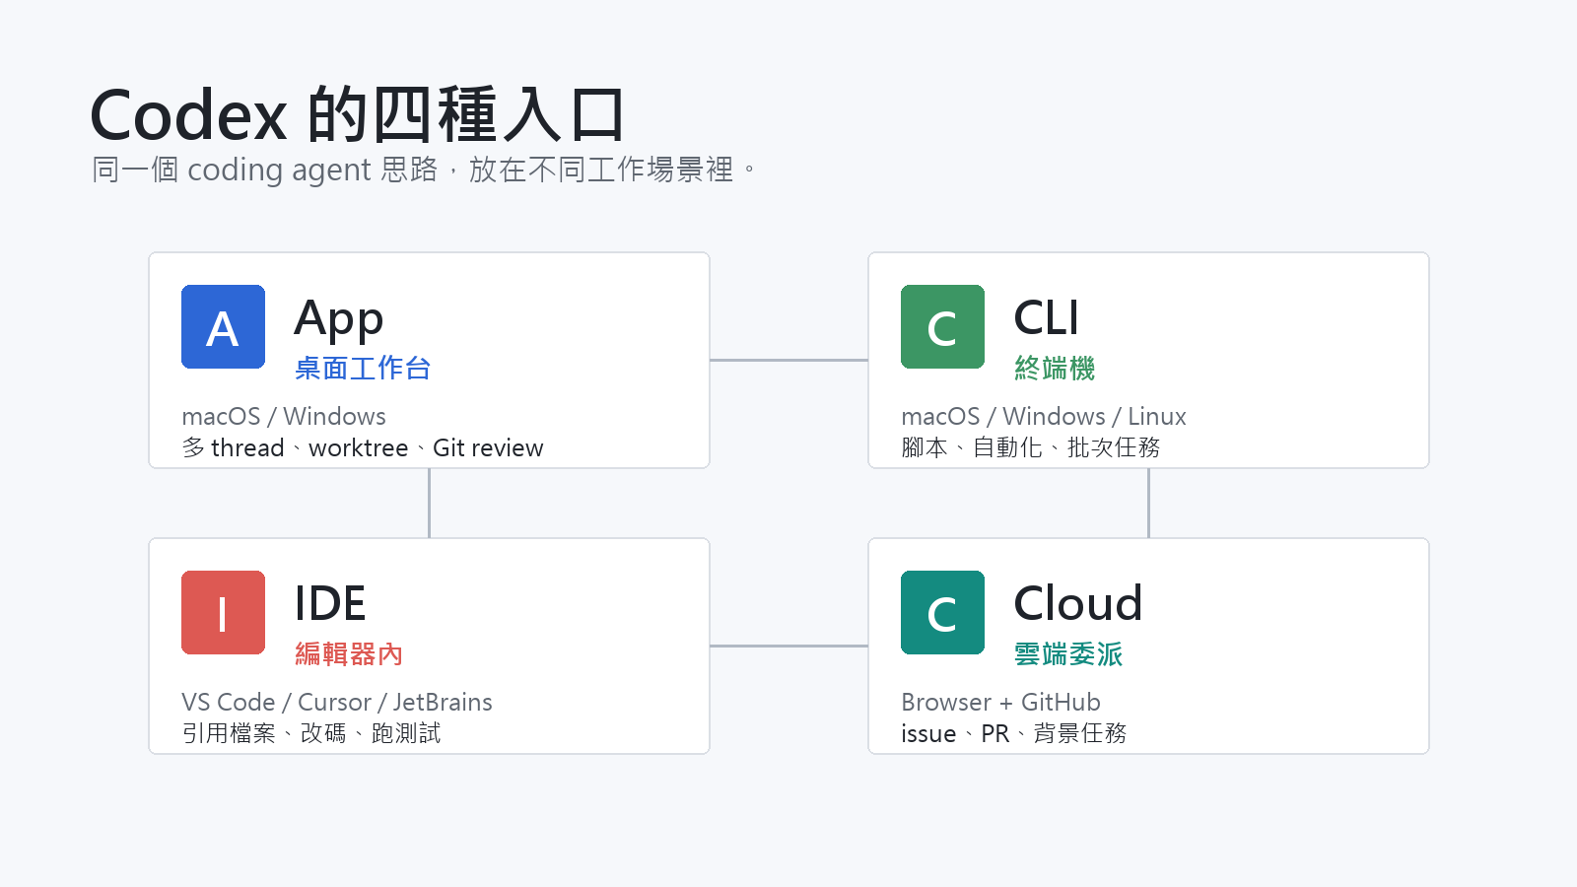1577x887 pixels.
Task: Select the green label "終端機"
Action: click(1055, 369)
